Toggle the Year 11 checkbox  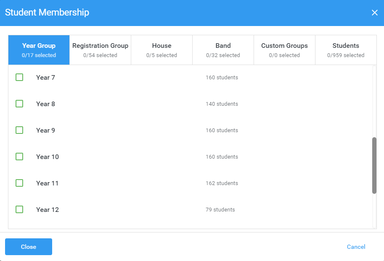[x=19, y=183]
